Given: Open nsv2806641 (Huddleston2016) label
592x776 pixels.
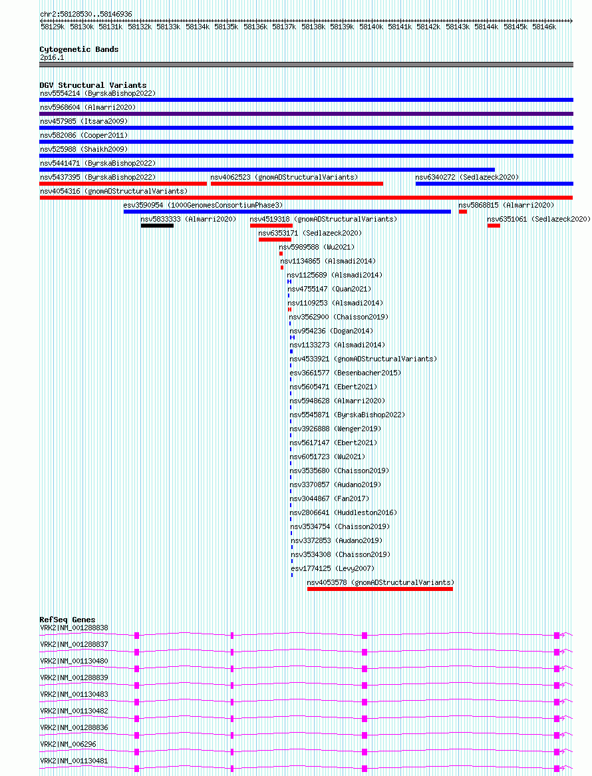Looking at the screenshot, I should tap(343, 512).
